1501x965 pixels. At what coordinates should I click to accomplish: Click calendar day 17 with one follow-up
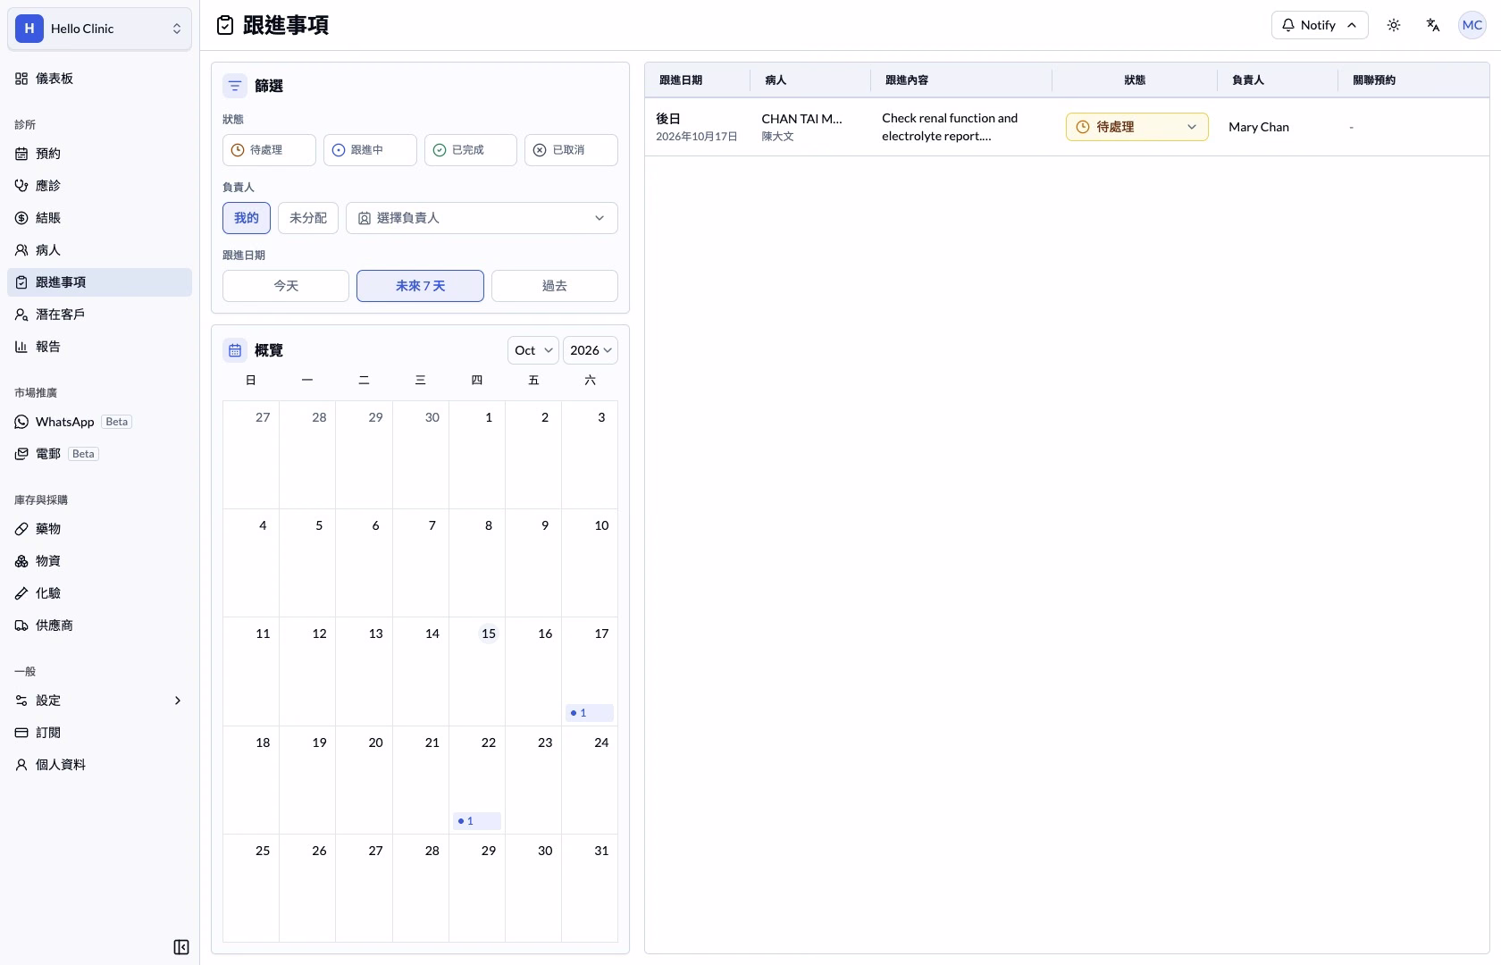click(590, 671)
